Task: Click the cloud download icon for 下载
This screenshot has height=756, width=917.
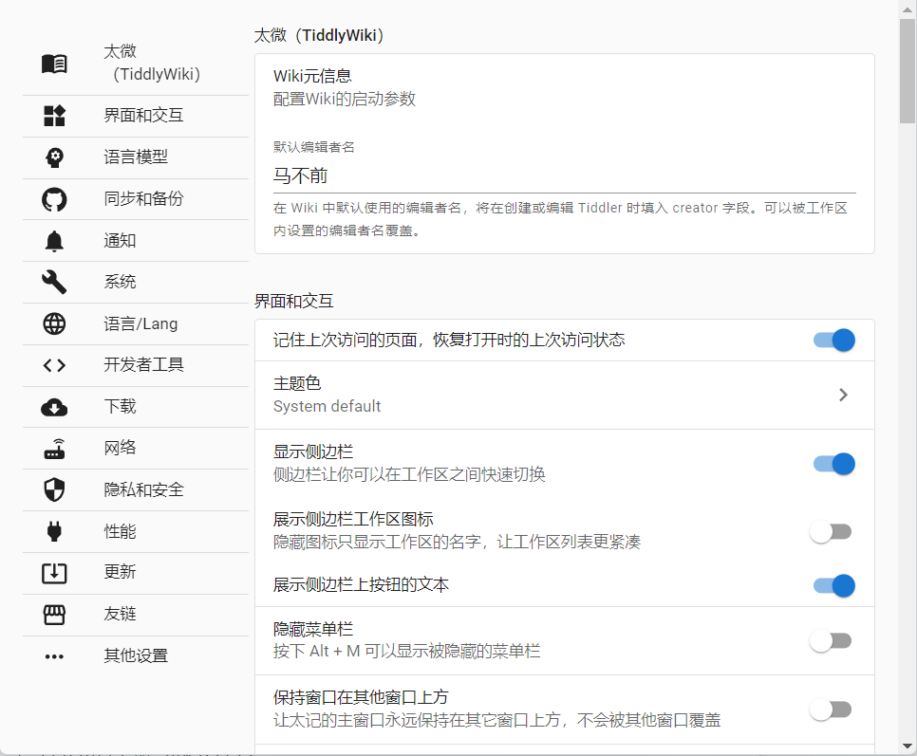Action: point(54,407)
